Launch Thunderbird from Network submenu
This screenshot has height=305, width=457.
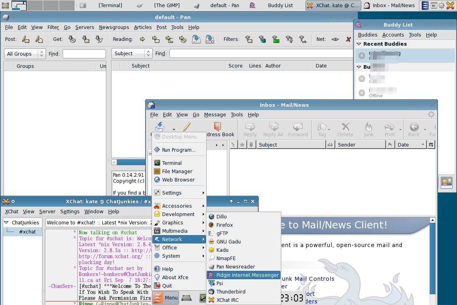[x=243, y=291]
